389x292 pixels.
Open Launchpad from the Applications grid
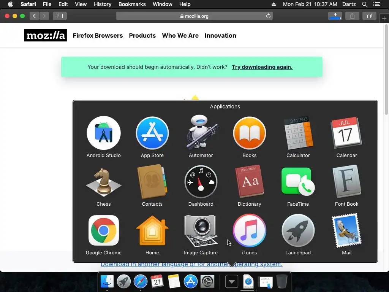point(298,231)
